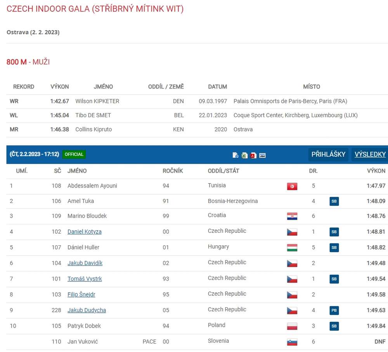Click the Tunisia flag icon
Viewport: 388px width, 352px height.
[292, 186]
